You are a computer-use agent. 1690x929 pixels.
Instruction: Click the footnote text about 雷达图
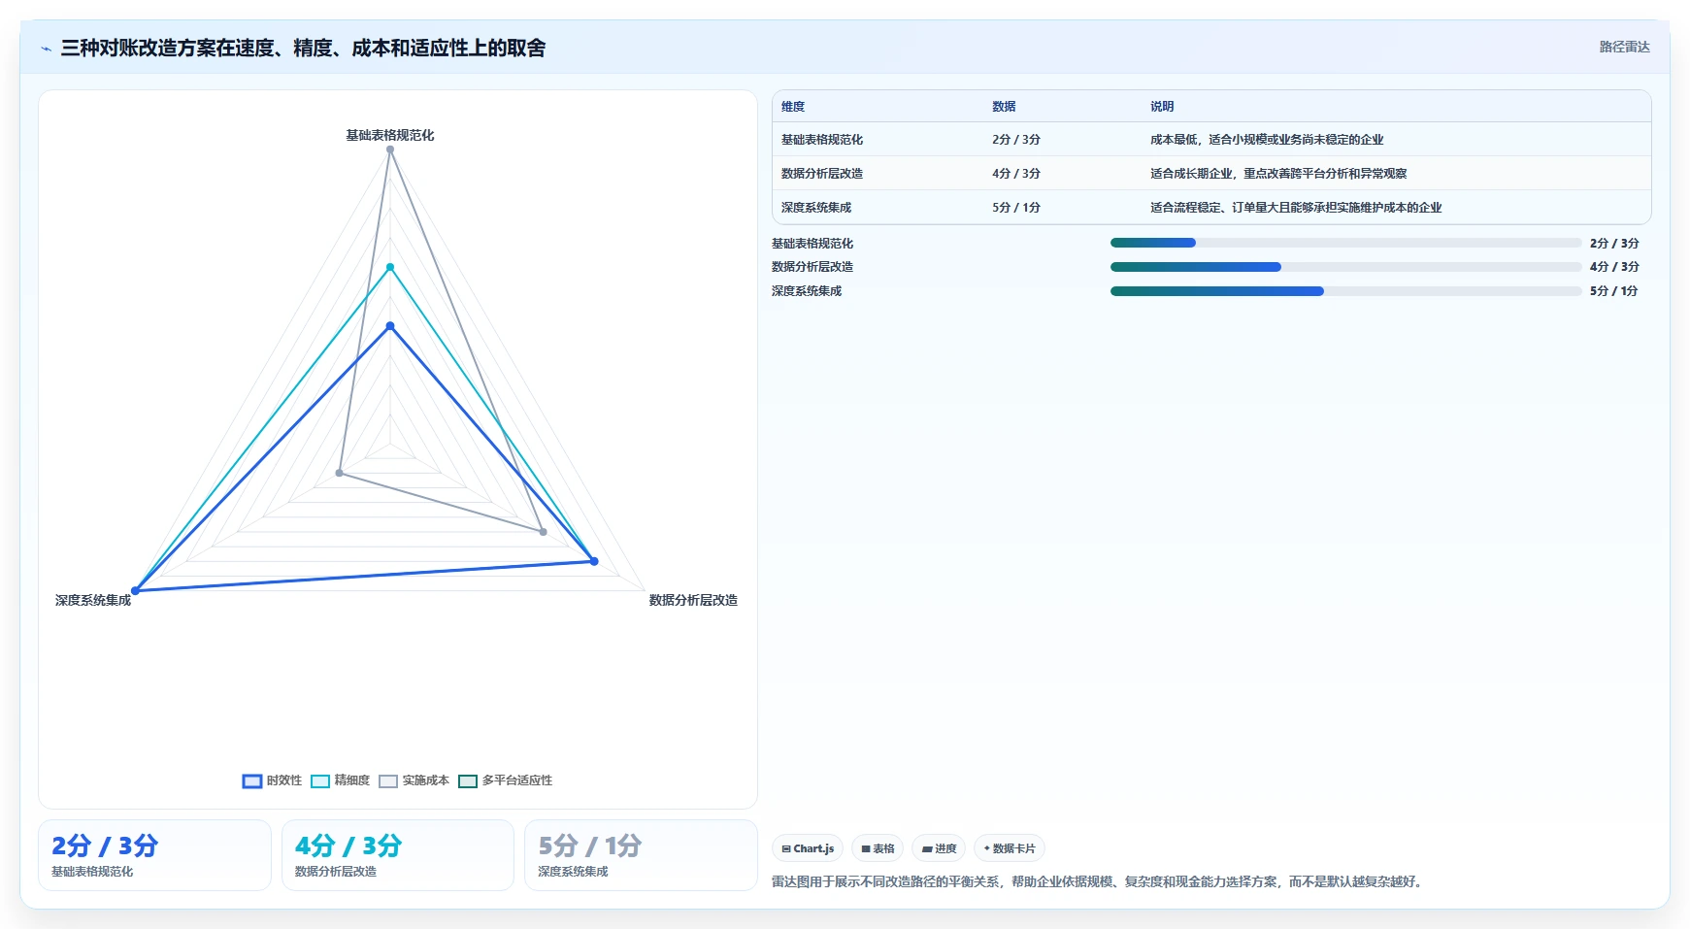1099,881
